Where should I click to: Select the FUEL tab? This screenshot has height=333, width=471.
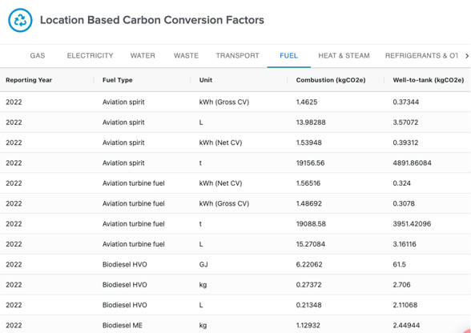tap(288, 56)
